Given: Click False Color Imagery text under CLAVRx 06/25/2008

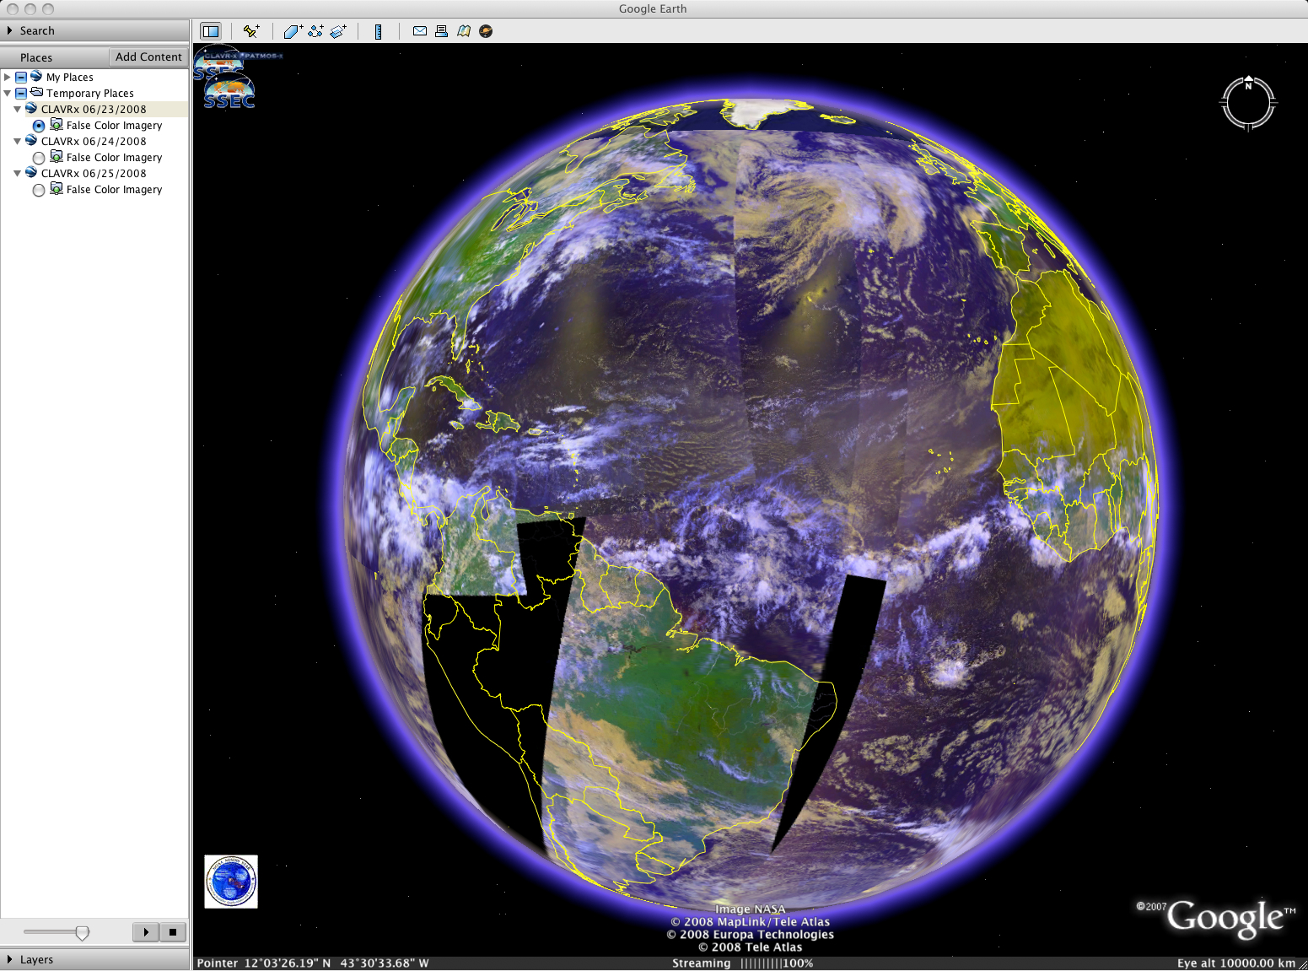Looking at the screenshot, I should click(x=115, y=189).
